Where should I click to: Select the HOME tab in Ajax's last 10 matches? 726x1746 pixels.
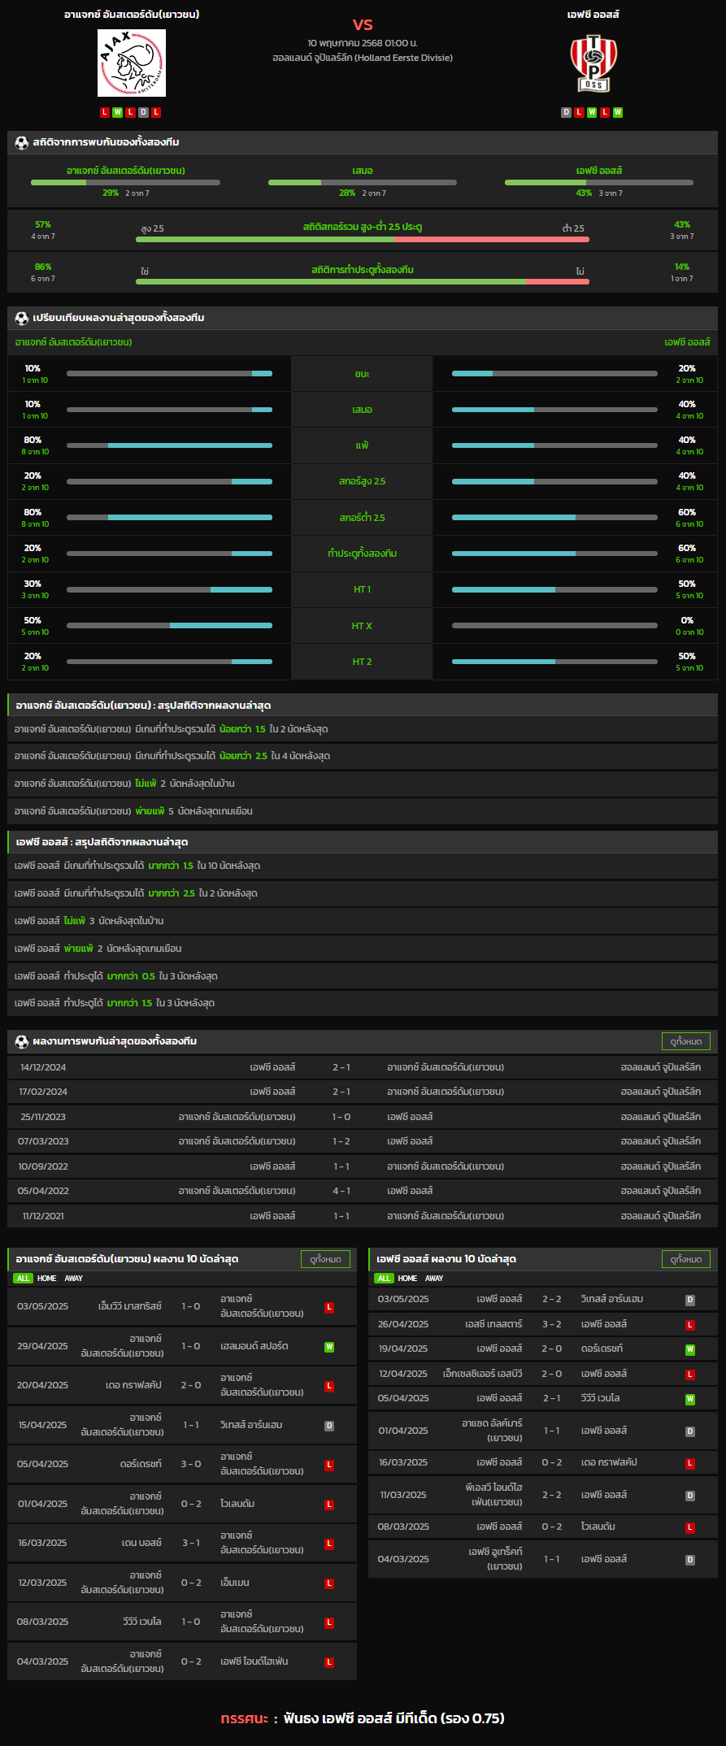pyautogui.click(x=47, y=1279)
